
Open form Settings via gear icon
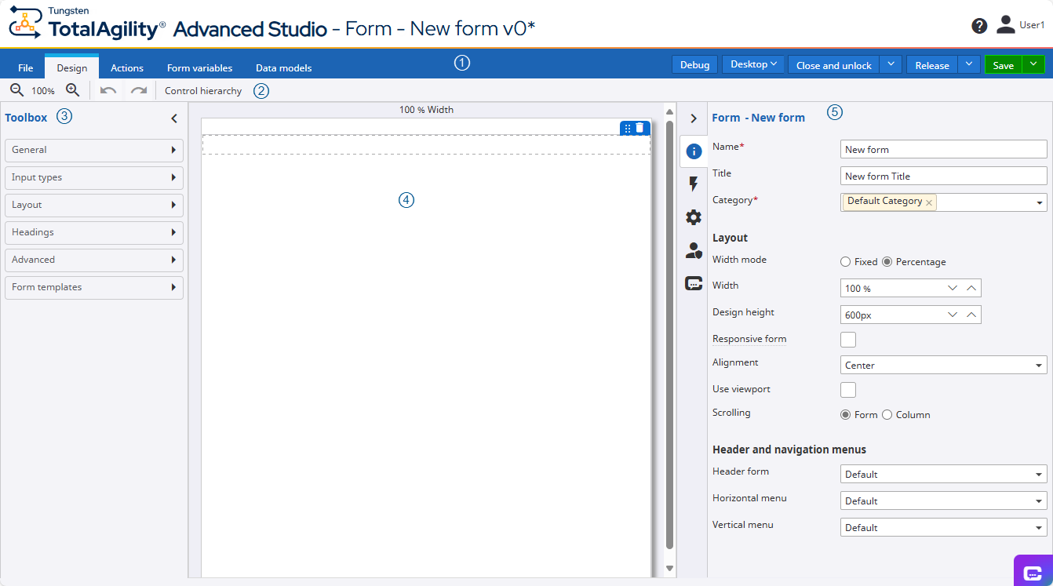tap(693, 217)
